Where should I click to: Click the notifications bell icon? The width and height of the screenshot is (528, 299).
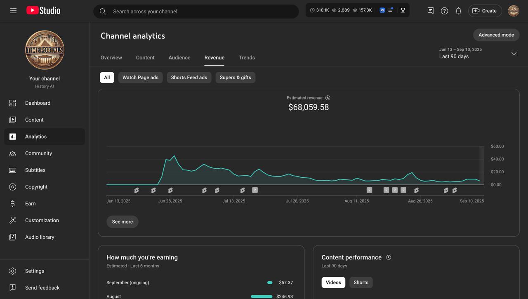click(x=458, y=11)
